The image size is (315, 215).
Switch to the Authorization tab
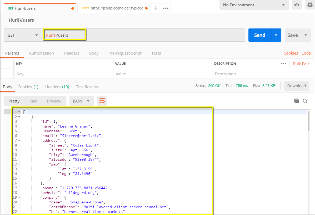click(41, 53)
